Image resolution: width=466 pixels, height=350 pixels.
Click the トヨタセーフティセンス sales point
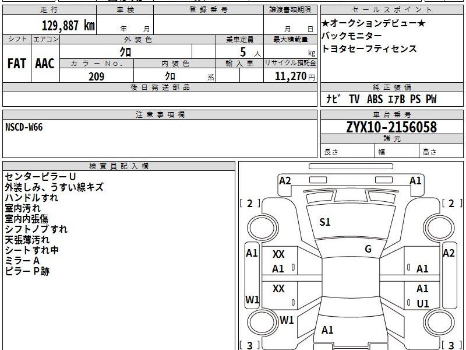(369, 48)
